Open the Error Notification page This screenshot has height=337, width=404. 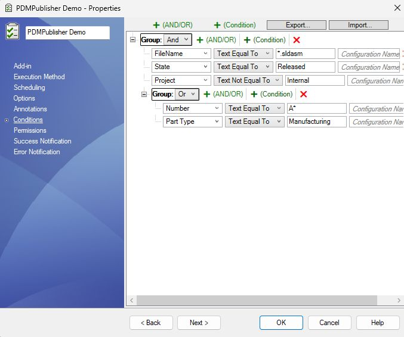point(37,152)
